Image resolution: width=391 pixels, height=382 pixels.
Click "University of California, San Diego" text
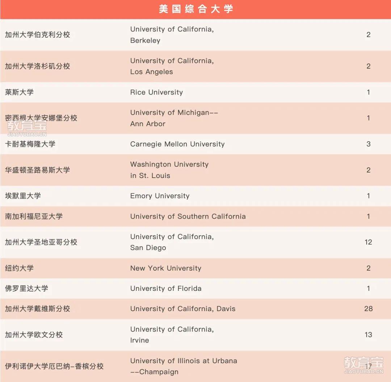[x=172, y=242]
